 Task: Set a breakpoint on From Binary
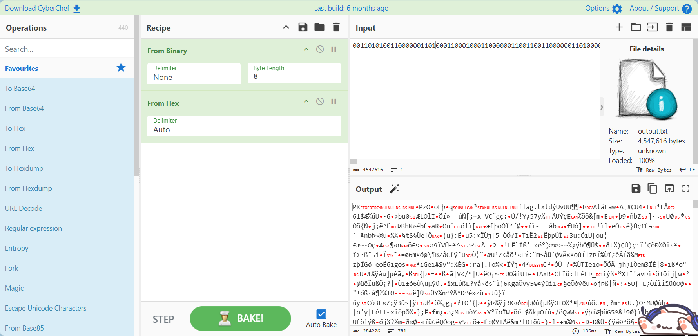(334, 49)
